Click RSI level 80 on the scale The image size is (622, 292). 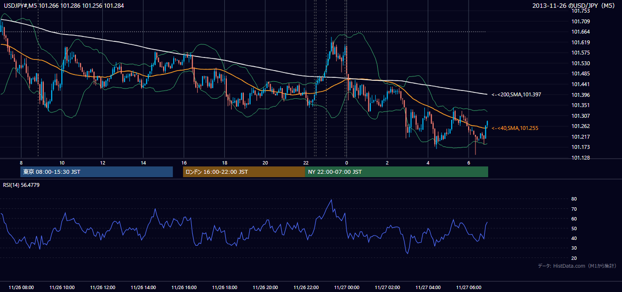[574, 199]
